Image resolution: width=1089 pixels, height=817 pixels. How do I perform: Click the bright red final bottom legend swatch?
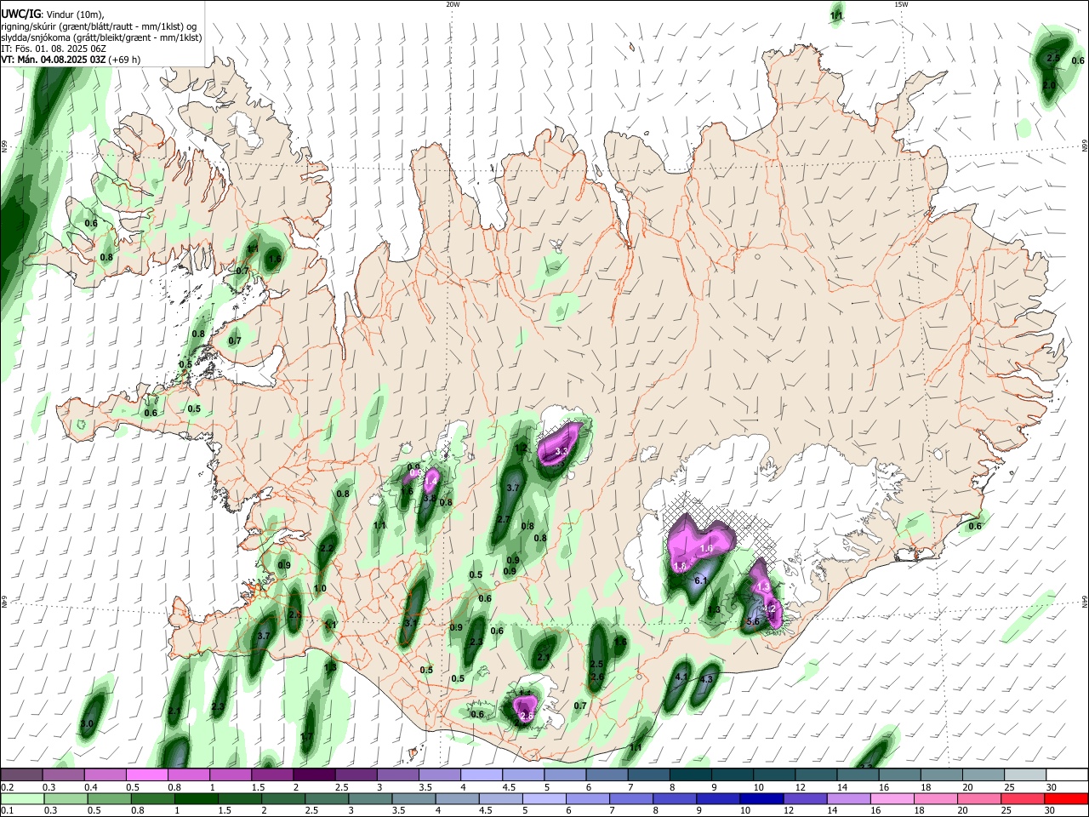1067,799
